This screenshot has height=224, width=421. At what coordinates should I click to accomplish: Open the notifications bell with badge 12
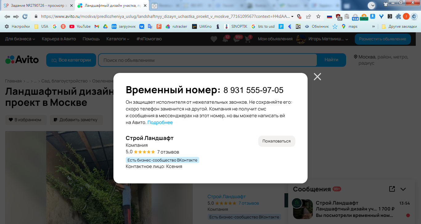coord(226,39)
